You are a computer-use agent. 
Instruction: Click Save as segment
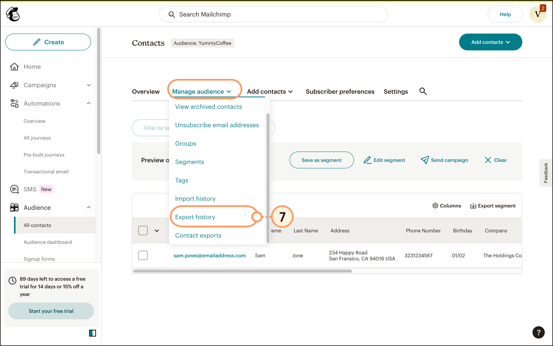click(x=321, y=160)
